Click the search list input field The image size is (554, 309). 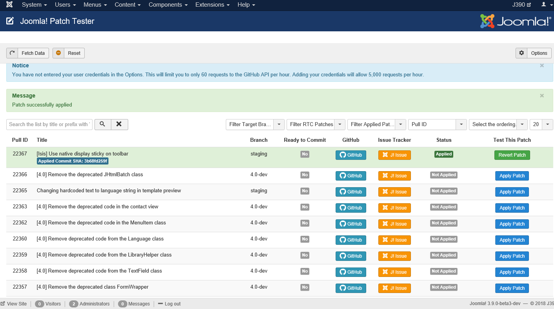(49, 124)
